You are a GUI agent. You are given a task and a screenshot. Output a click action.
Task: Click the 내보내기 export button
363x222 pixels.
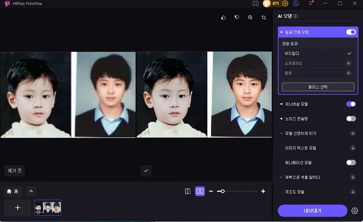tap(313, 211)
